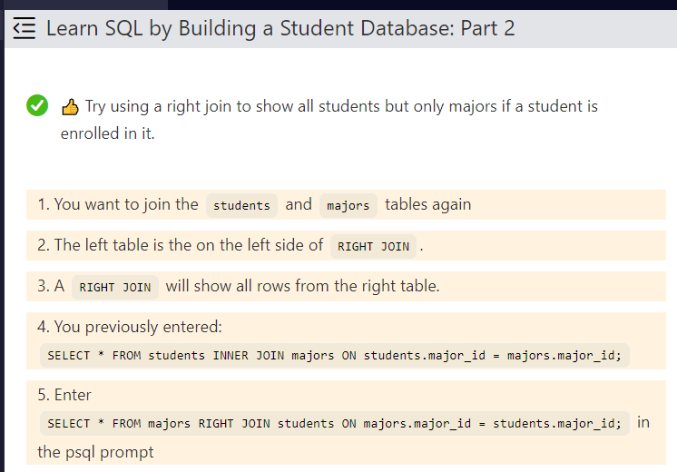Select the RIGHT JOIN code tag in hint 2
Image resolution: width=677 pixels, height=472 pixels.
[x=373, y=246]
